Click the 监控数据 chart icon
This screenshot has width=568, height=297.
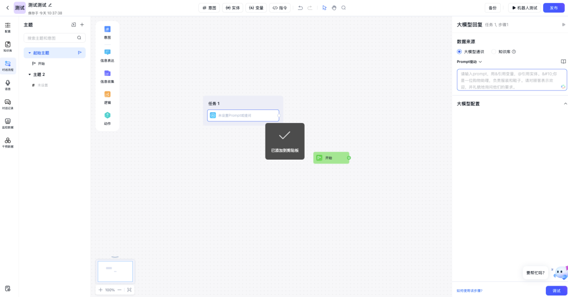(x=8, y=123)
